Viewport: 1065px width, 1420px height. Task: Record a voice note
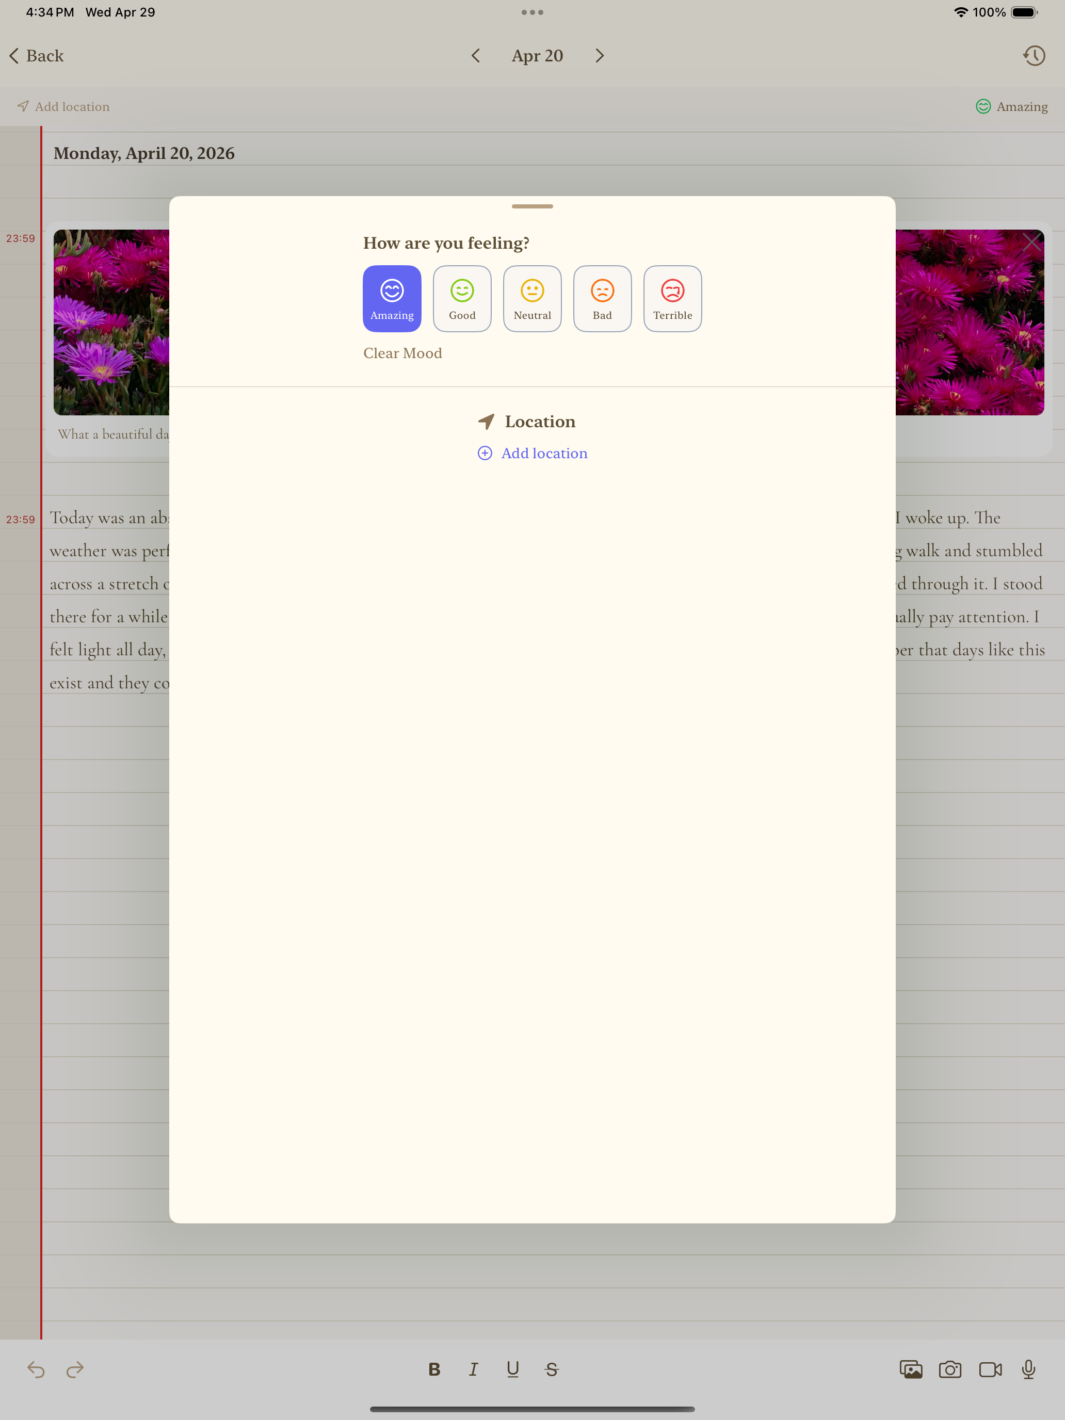pyautogui.click(x=1028, y=1369)
